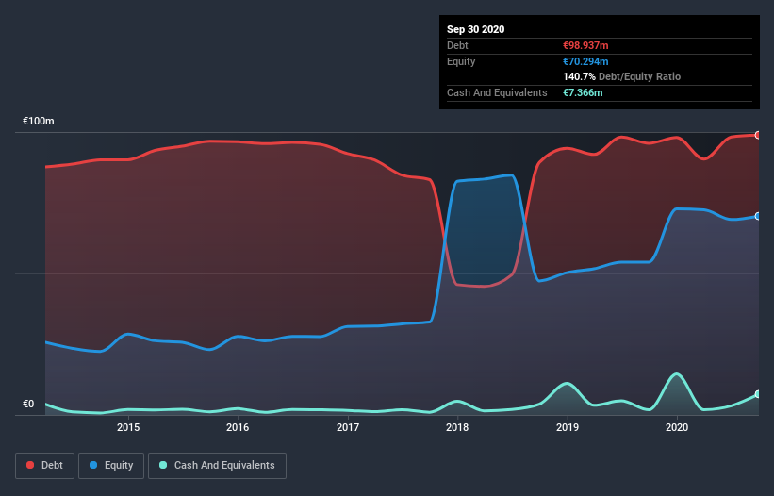Click the 2018 x-axis label
The image size is (774, 496).
[x=457, y=427]
